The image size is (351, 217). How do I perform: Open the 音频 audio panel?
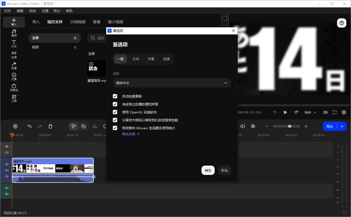click(x=14, y=33)
